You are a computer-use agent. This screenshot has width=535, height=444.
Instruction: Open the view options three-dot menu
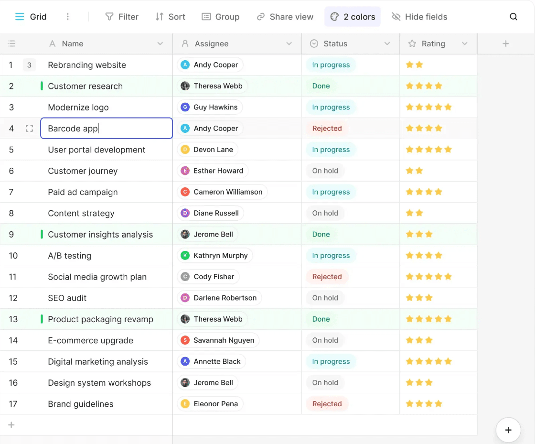[x=68, y=17]
